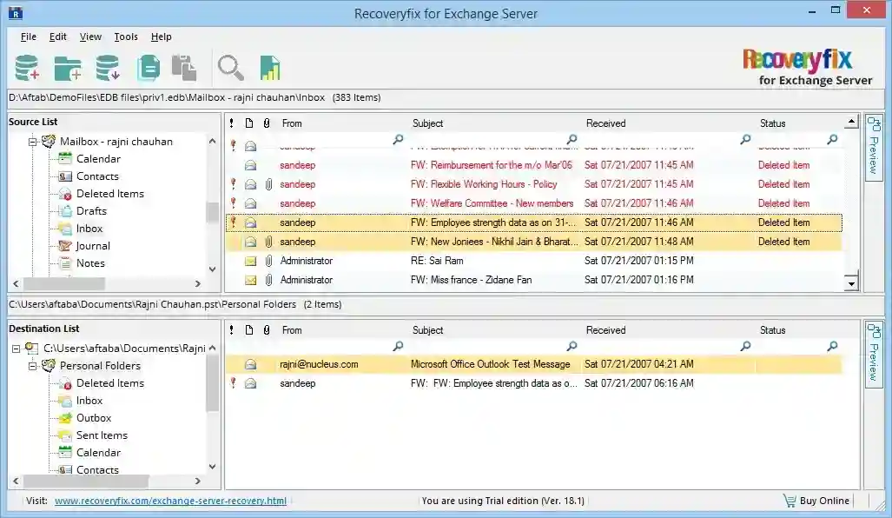Click the Add Destination folder toolbar icon
The height and width of the screenshot is (518, 892).
click(x=68, y=69)
